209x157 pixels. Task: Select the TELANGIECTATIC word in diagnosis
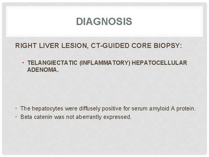pos(52,63)
